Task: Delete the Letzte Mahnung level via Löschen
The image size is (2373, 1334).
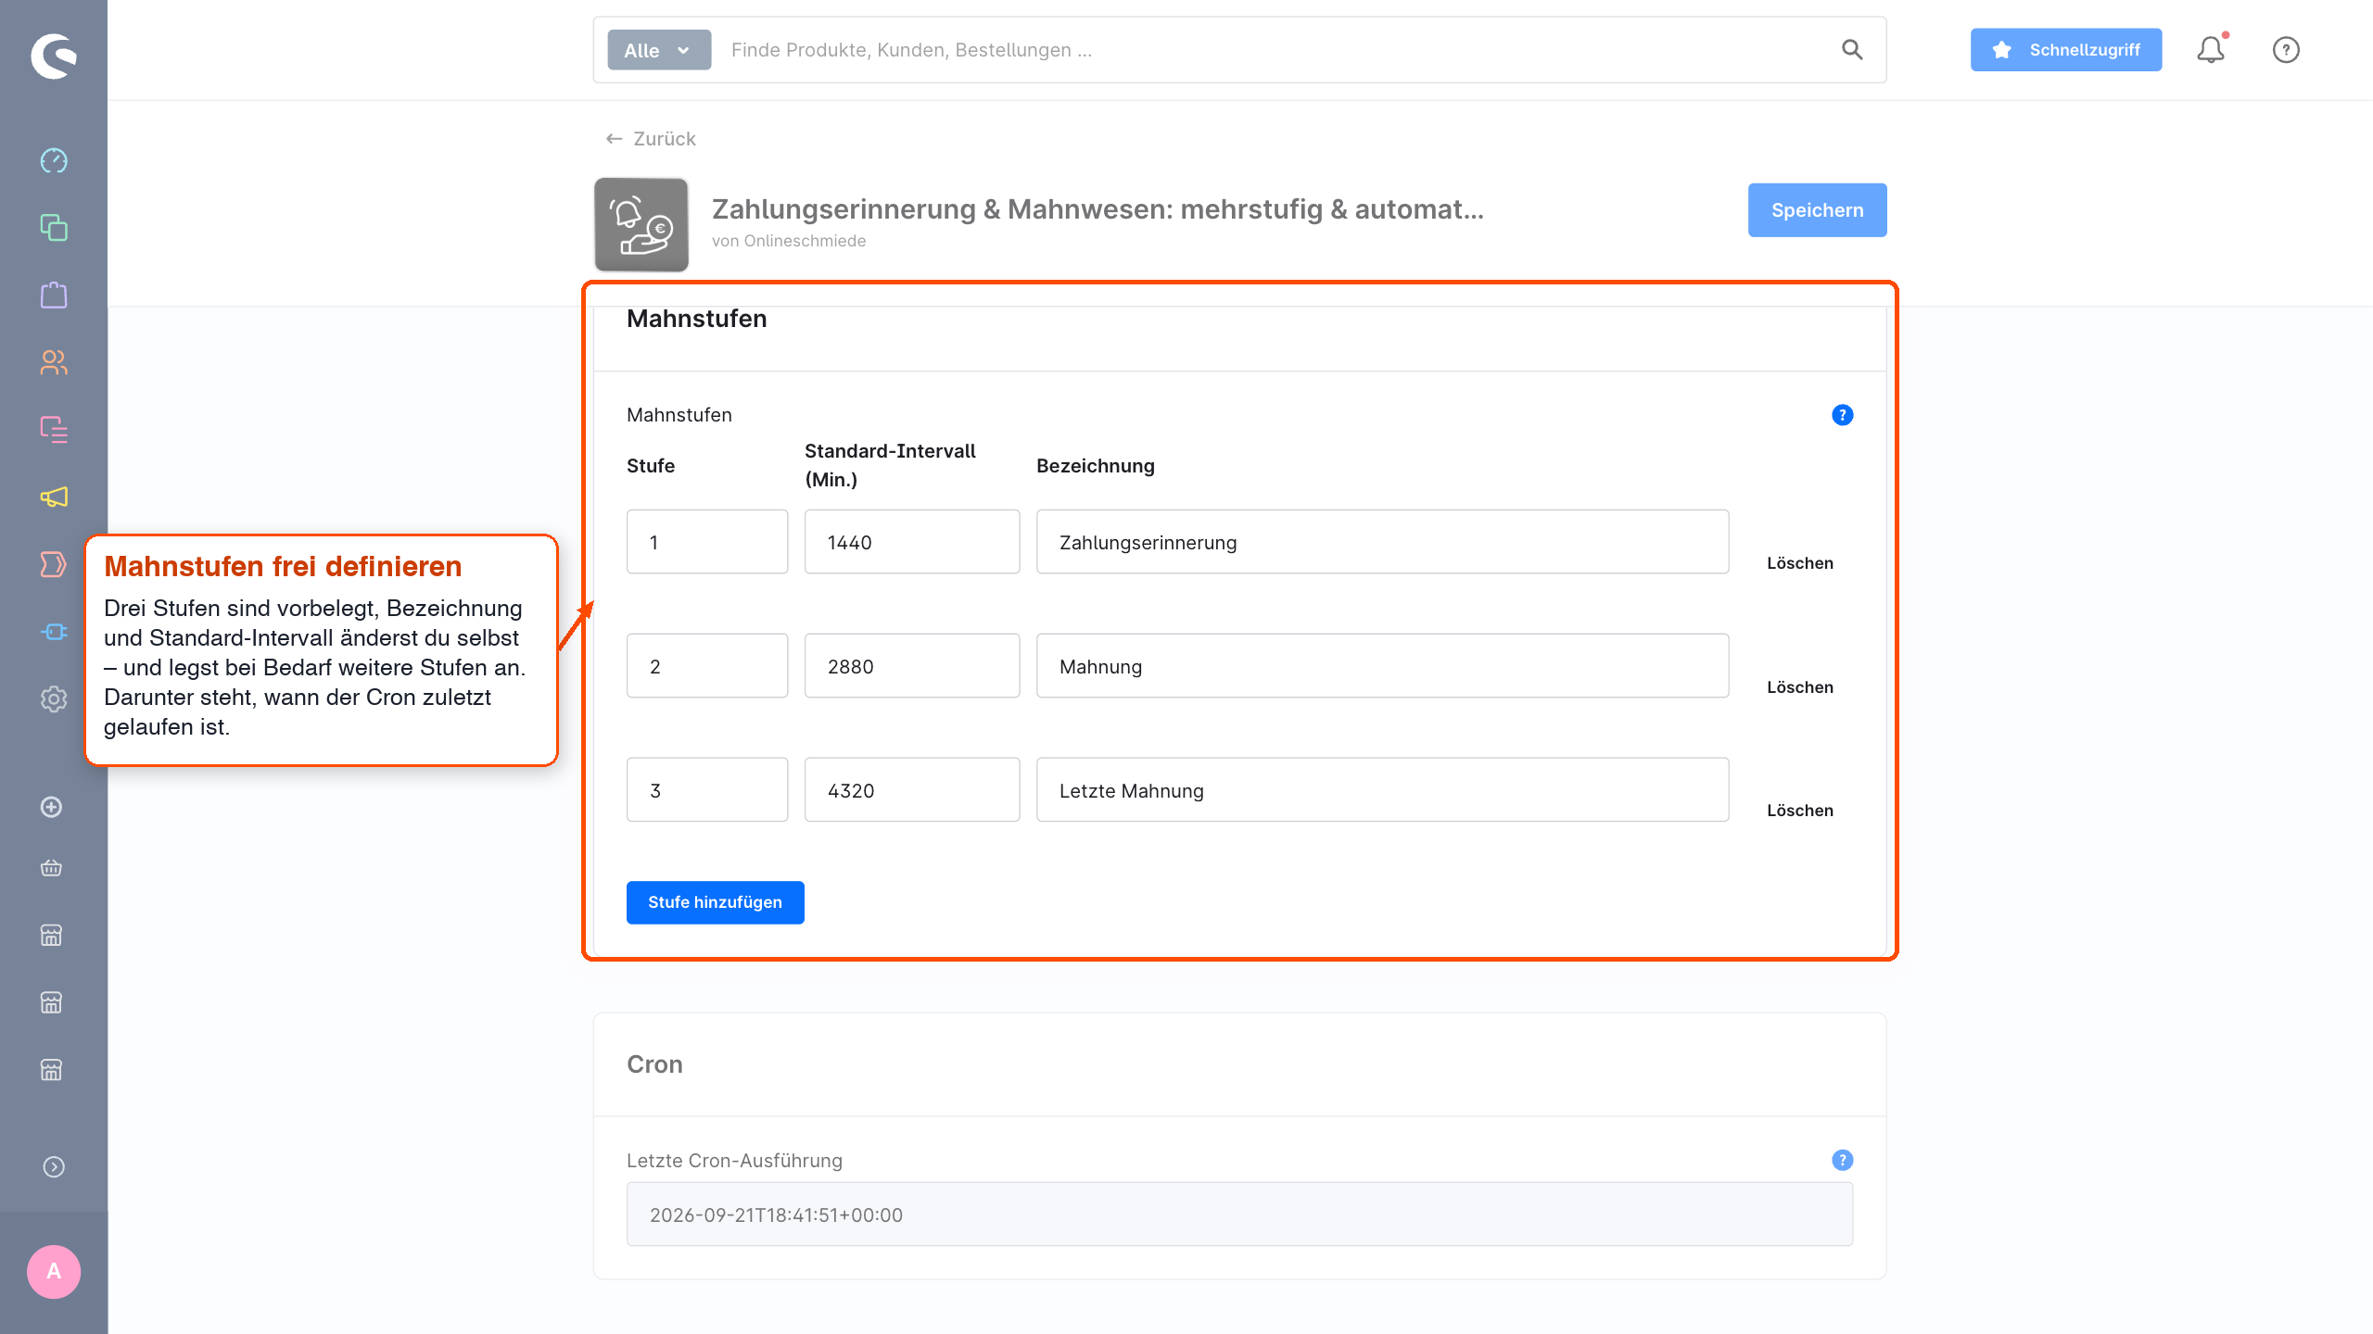Action: click(1800, 811)
